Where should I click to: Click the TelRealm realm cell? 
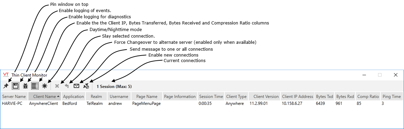click(95, 103)
